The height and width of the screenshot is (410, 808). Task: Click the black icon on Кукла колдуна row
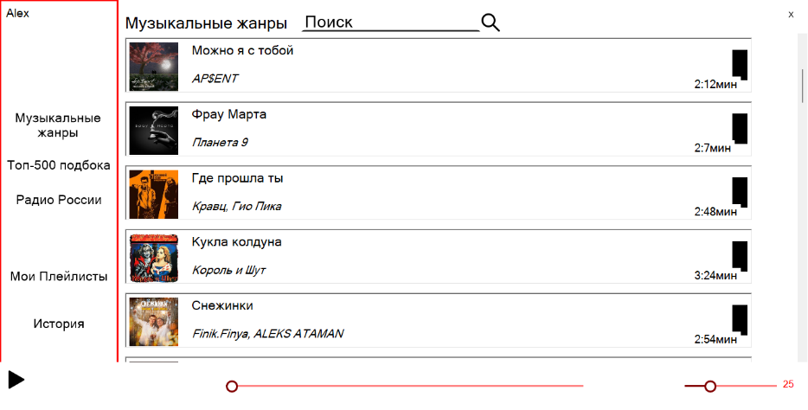[740, 257]
